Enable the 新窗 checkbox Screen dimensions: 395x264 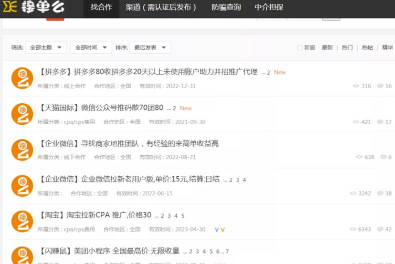pyautogui.click(x=300, y=48)
